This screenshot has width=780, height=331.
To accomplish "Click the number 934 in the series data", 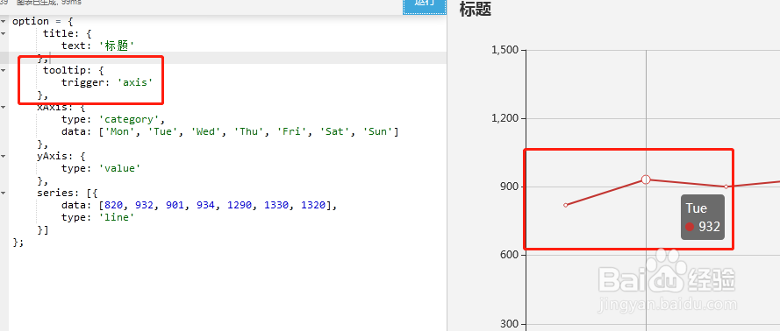I will [206, 206].
